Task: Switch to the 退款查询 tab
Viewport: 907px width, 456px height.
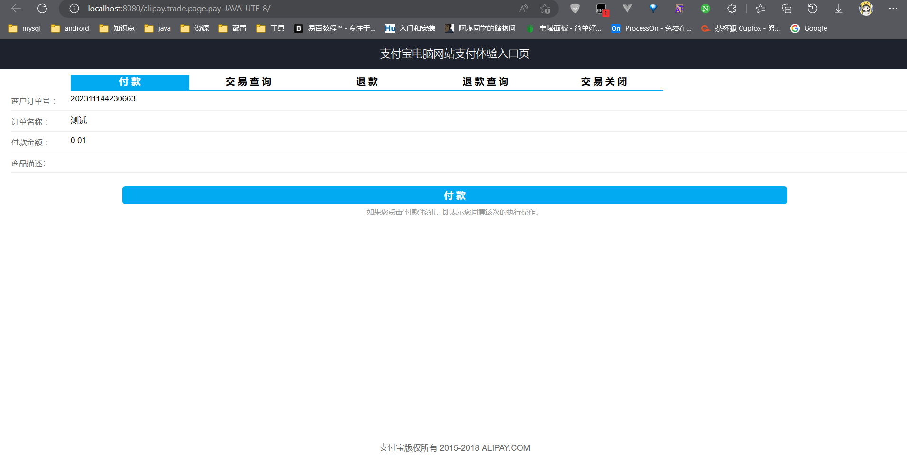Action: [x=486, y=82]
